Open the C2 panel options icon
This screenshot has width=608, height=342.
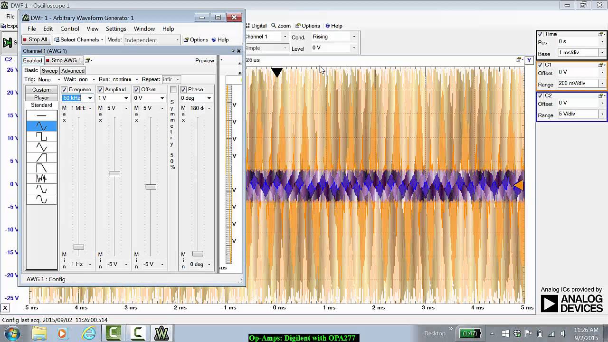tap(601, 95)
